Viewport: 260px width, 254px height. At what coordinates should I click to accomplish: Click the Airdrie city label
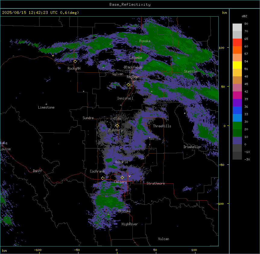122,162
